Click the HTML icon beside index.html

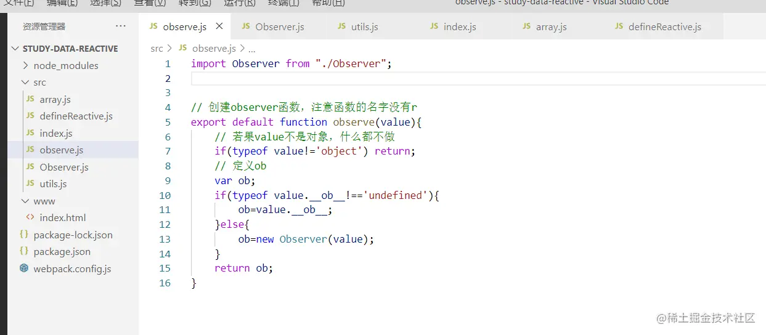[x=30, y=217]
